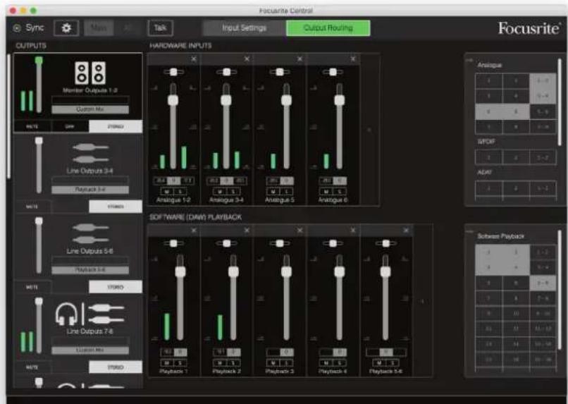Add a software playback channel with plus icon
This screenshot has height=404, width=568.
pyautogui.click(x=422, y=301)
